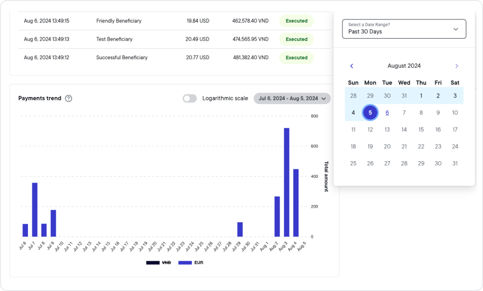The image size is (483, 291).
Task: Select August 31 in the calendar
Action: click(455, 163)
